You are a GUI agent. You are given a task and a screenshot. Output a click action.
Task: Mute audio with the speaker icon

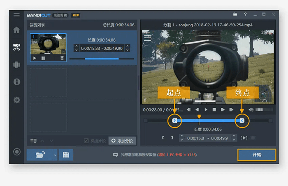251,110
